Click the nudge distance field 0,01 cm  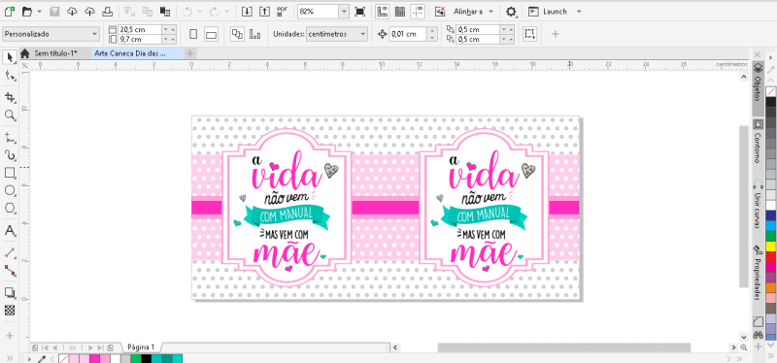tap(408, 34)
